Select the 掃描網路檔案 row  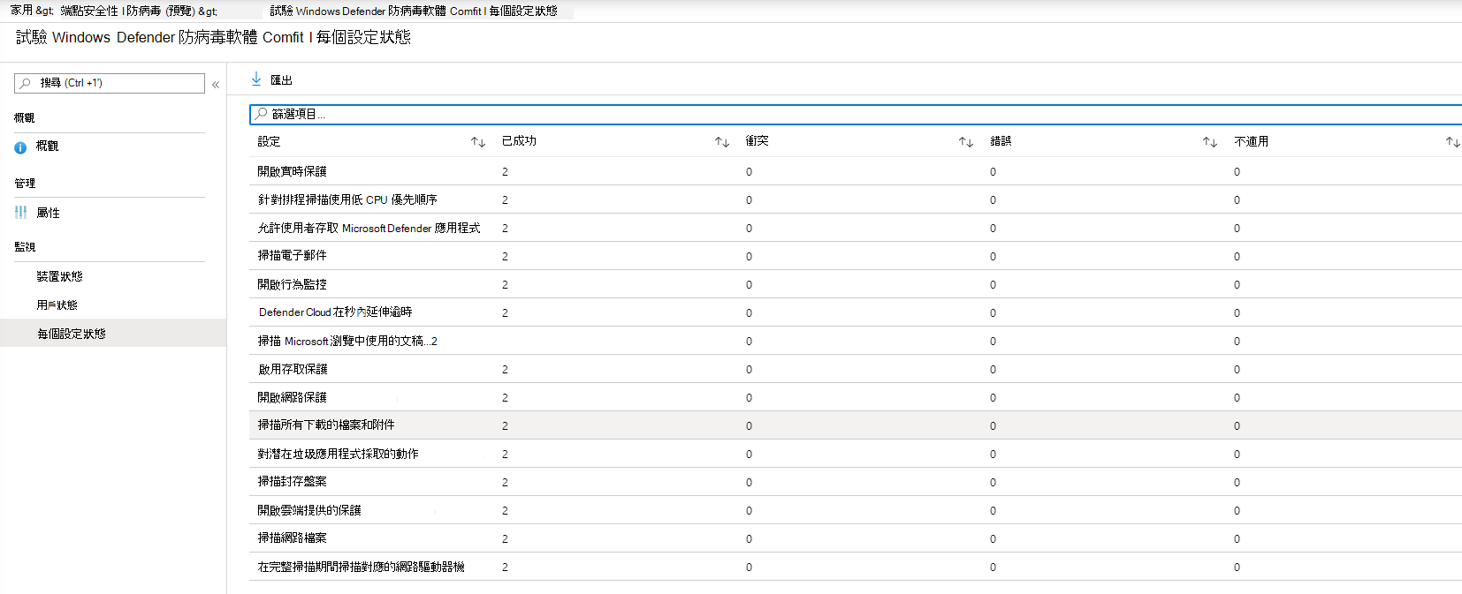coord(856,538)
